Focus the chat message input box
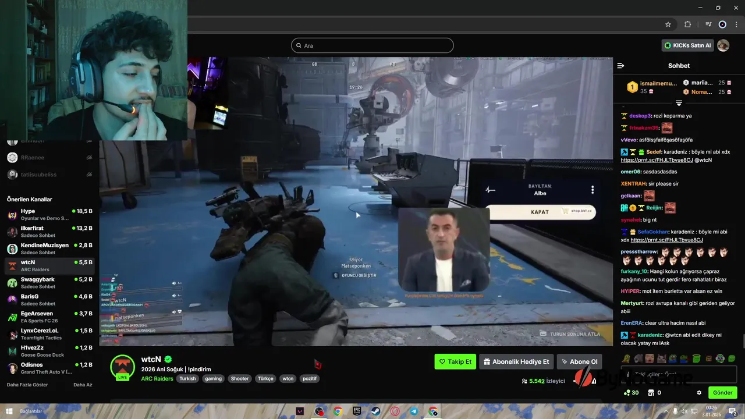Viewport: 745px width, 419px height. pos(679,374)
